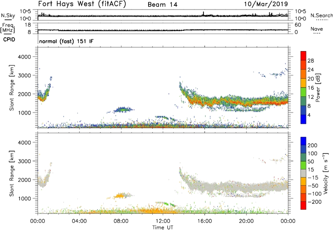
Task: Click the noise spike near 16:00 in N.Sky trace
Action: tap(203, 14)
